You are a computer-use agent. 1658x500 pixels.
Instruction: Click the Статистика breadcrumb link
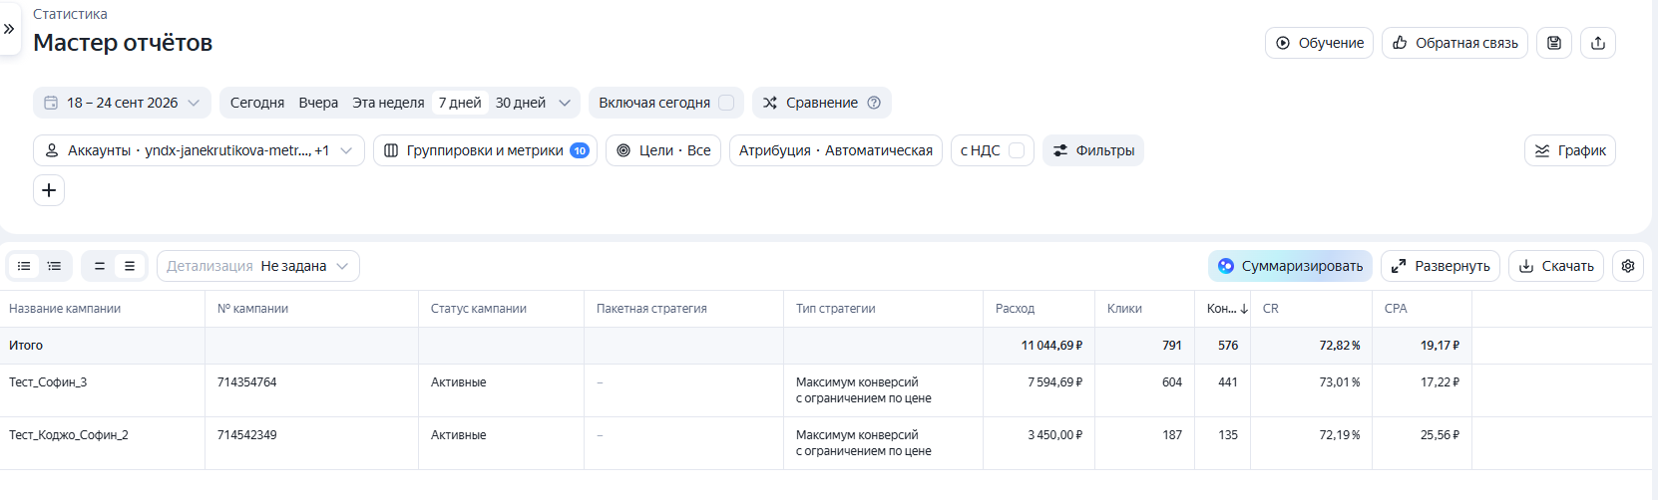[x=70, y=14]
